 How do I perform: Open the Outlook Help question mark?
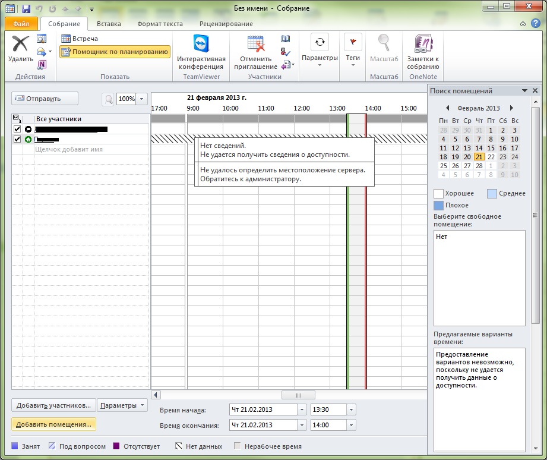[x=536, y=23]
